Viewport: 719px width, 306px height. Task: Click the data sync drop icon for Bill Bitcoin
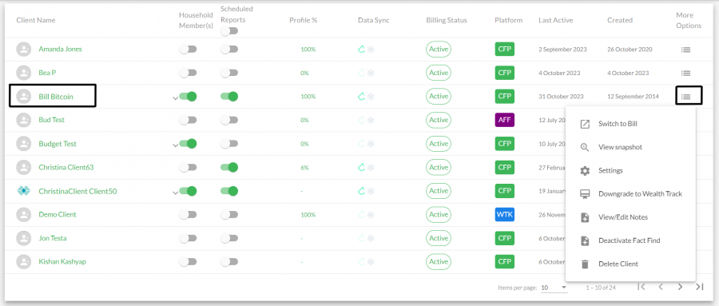tap(361, 97)
